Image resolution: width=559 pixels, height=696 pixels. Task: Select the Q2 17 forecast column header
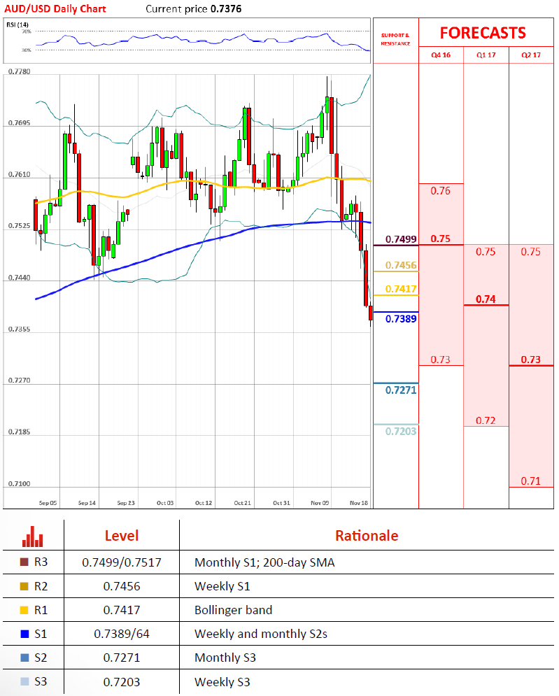(531, 55)
